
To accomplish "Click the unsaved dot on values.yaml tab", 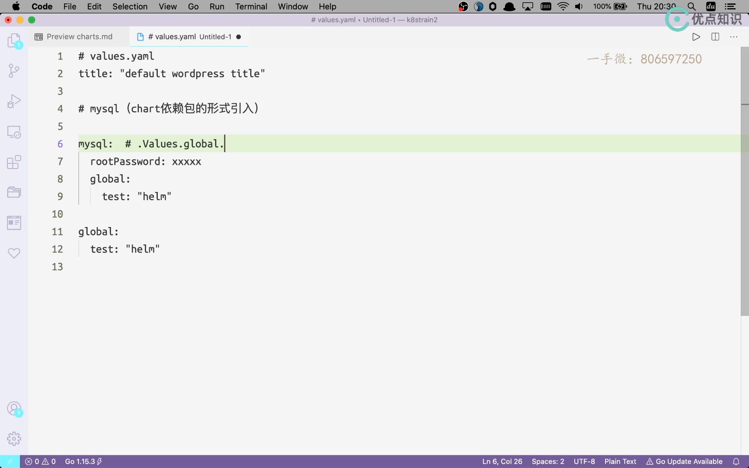I will pyautogui.click(x=238, y=37).
